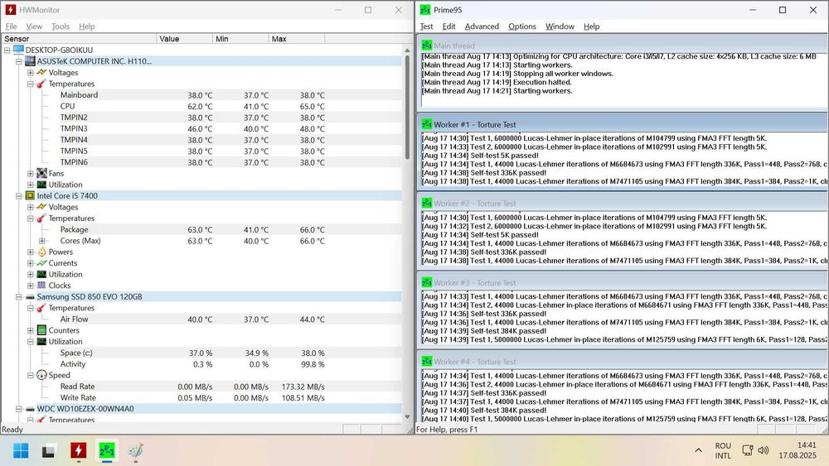The width and height of the screenshot is (829, 466).
Task: Click the Speed gauge icon
Action: click(x=41, y=375)
